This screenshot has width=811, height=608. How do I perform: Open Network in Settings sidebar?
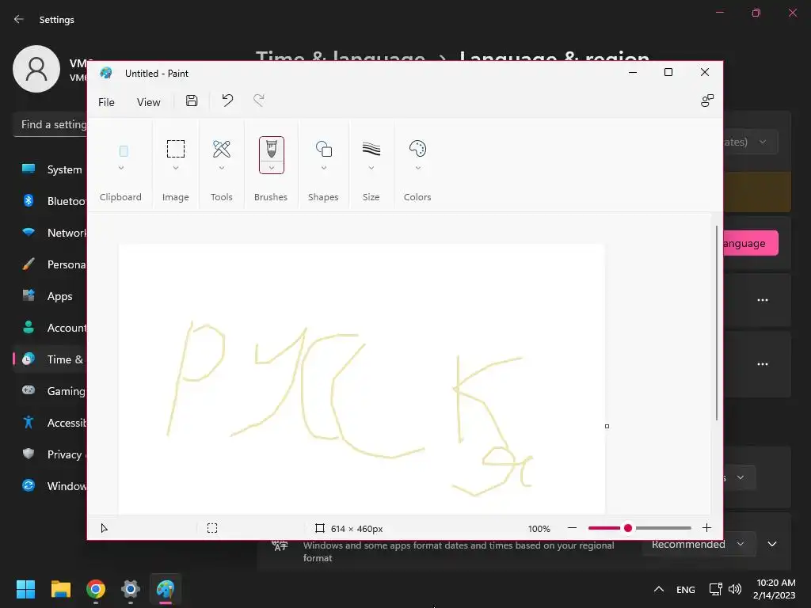(x=51, y=233)
